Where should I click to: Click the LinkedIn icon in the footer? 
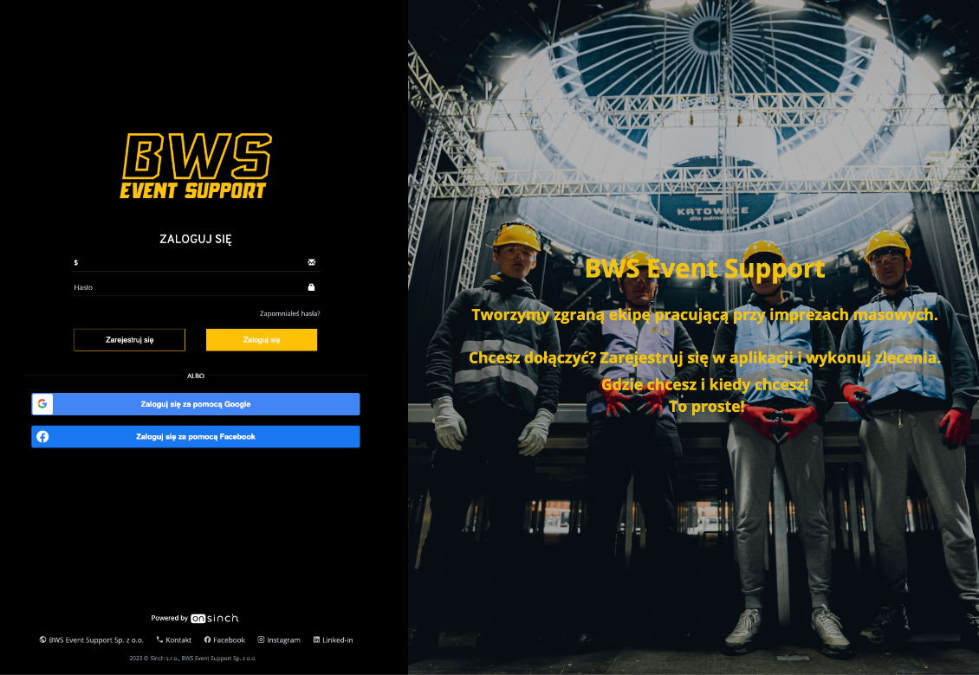316,640
